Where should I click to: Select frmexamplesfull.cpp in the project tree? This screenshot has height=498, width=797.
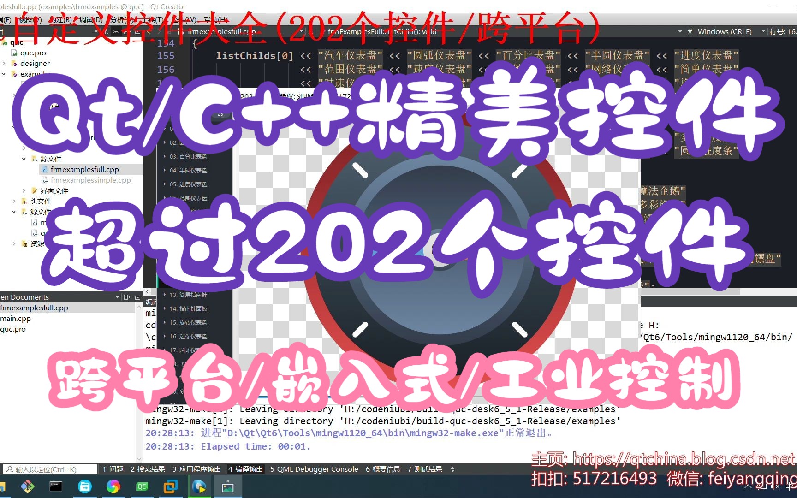(85, 169)
